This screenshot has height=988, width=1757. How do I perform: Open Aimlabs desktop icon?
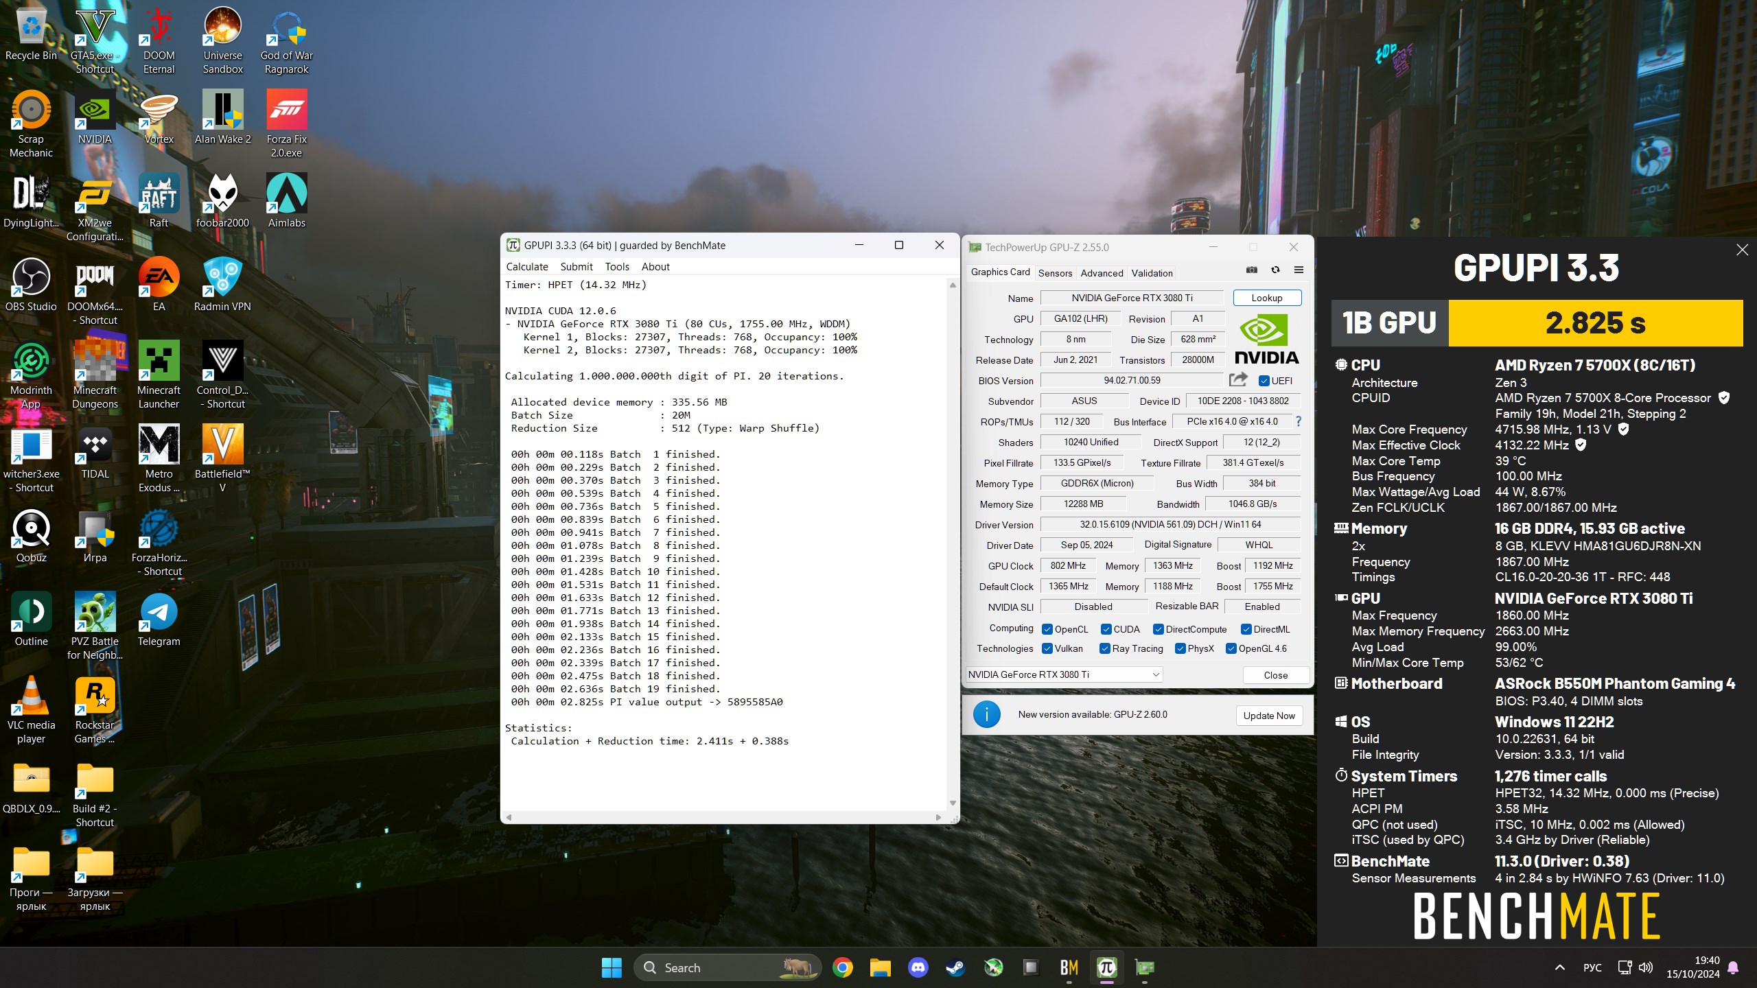pyautogui.click(x=286, y=200)
